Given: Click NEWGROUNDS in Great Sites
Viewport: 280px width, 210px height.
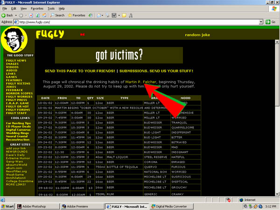Looking at the screenshot, I should click(x=17, y=152).
